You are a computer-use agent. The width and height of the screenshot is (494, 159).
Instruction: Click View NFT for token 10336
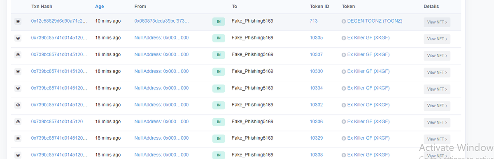(x=437, y=122)
